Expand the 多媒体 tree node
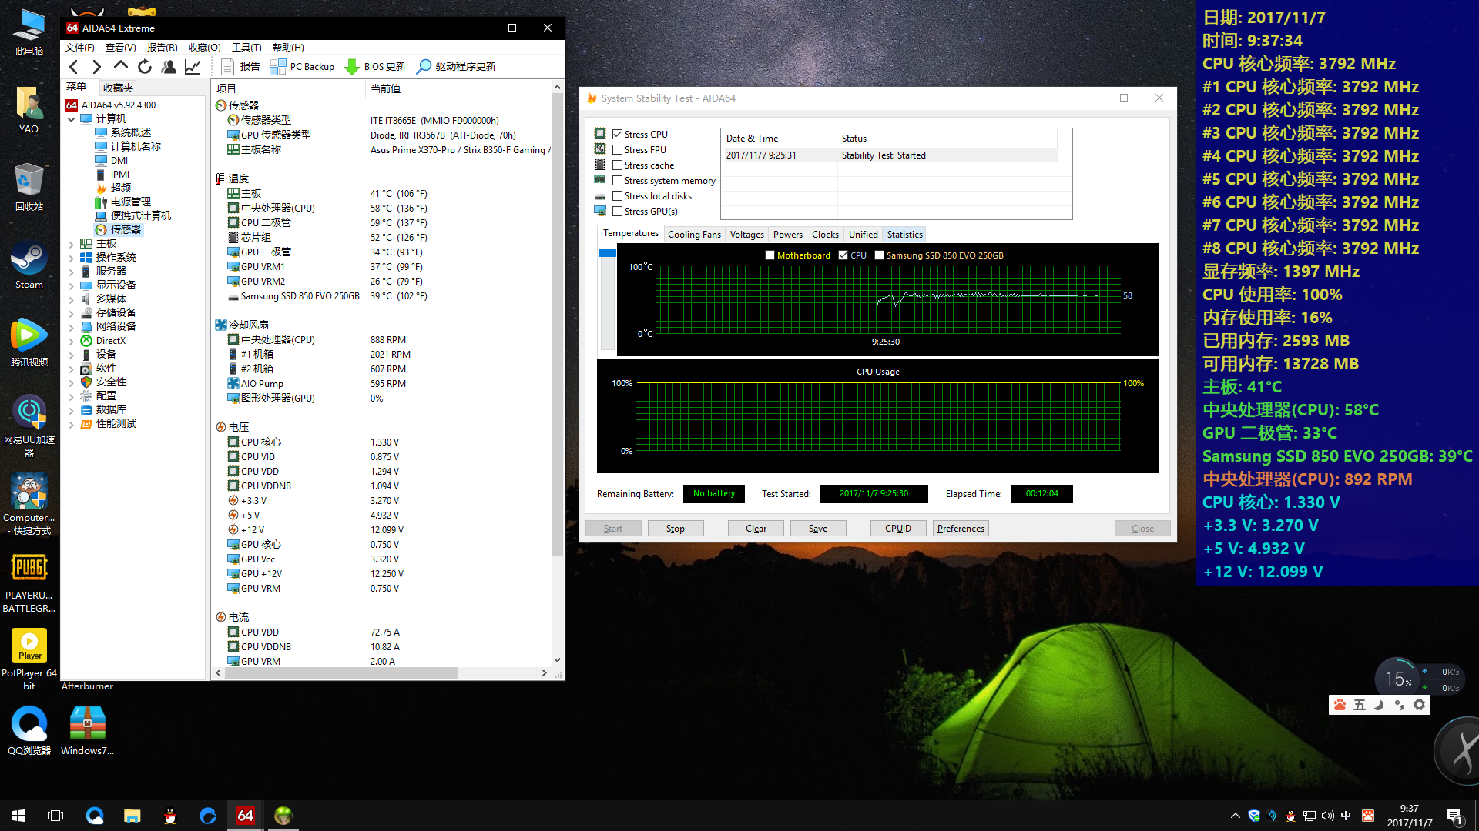Viewport: 1479px width, 831px height. point(72,299)
